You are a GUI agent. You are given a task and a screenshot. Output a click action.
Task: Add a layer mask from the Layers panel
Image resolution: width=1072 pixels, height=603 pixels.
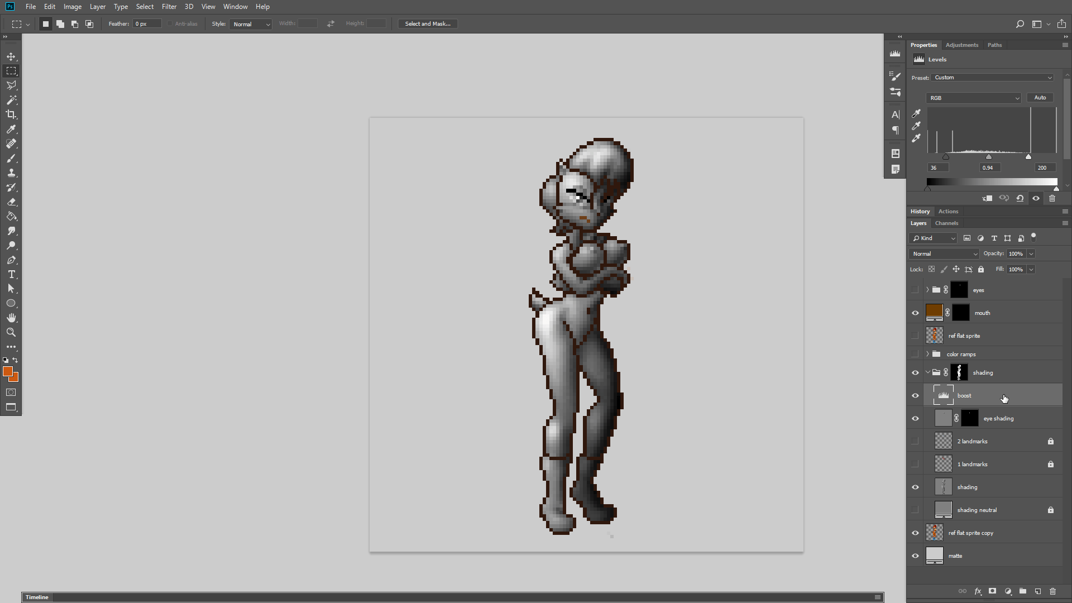click(992, 591)
